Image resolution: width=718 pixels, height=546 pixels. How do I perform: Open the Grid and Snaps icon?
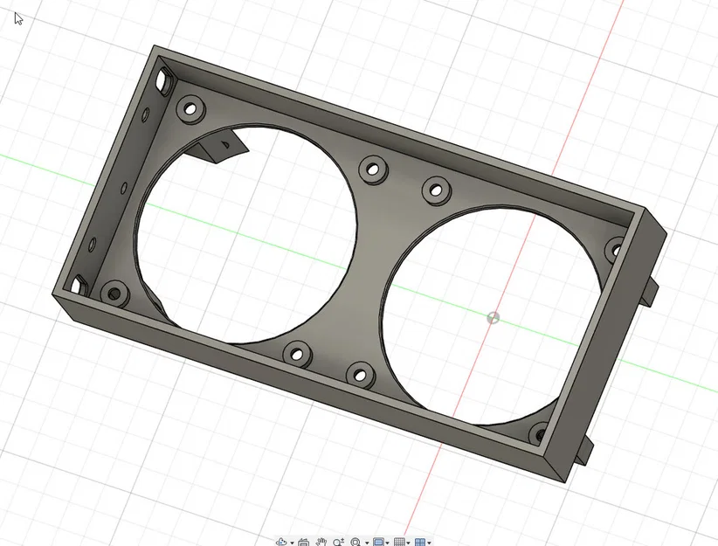399,543
